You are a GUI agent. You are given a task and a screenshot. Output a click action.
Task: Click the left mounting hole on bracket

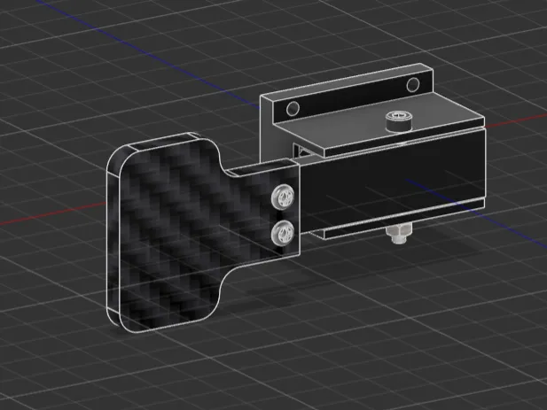[293, 109]
